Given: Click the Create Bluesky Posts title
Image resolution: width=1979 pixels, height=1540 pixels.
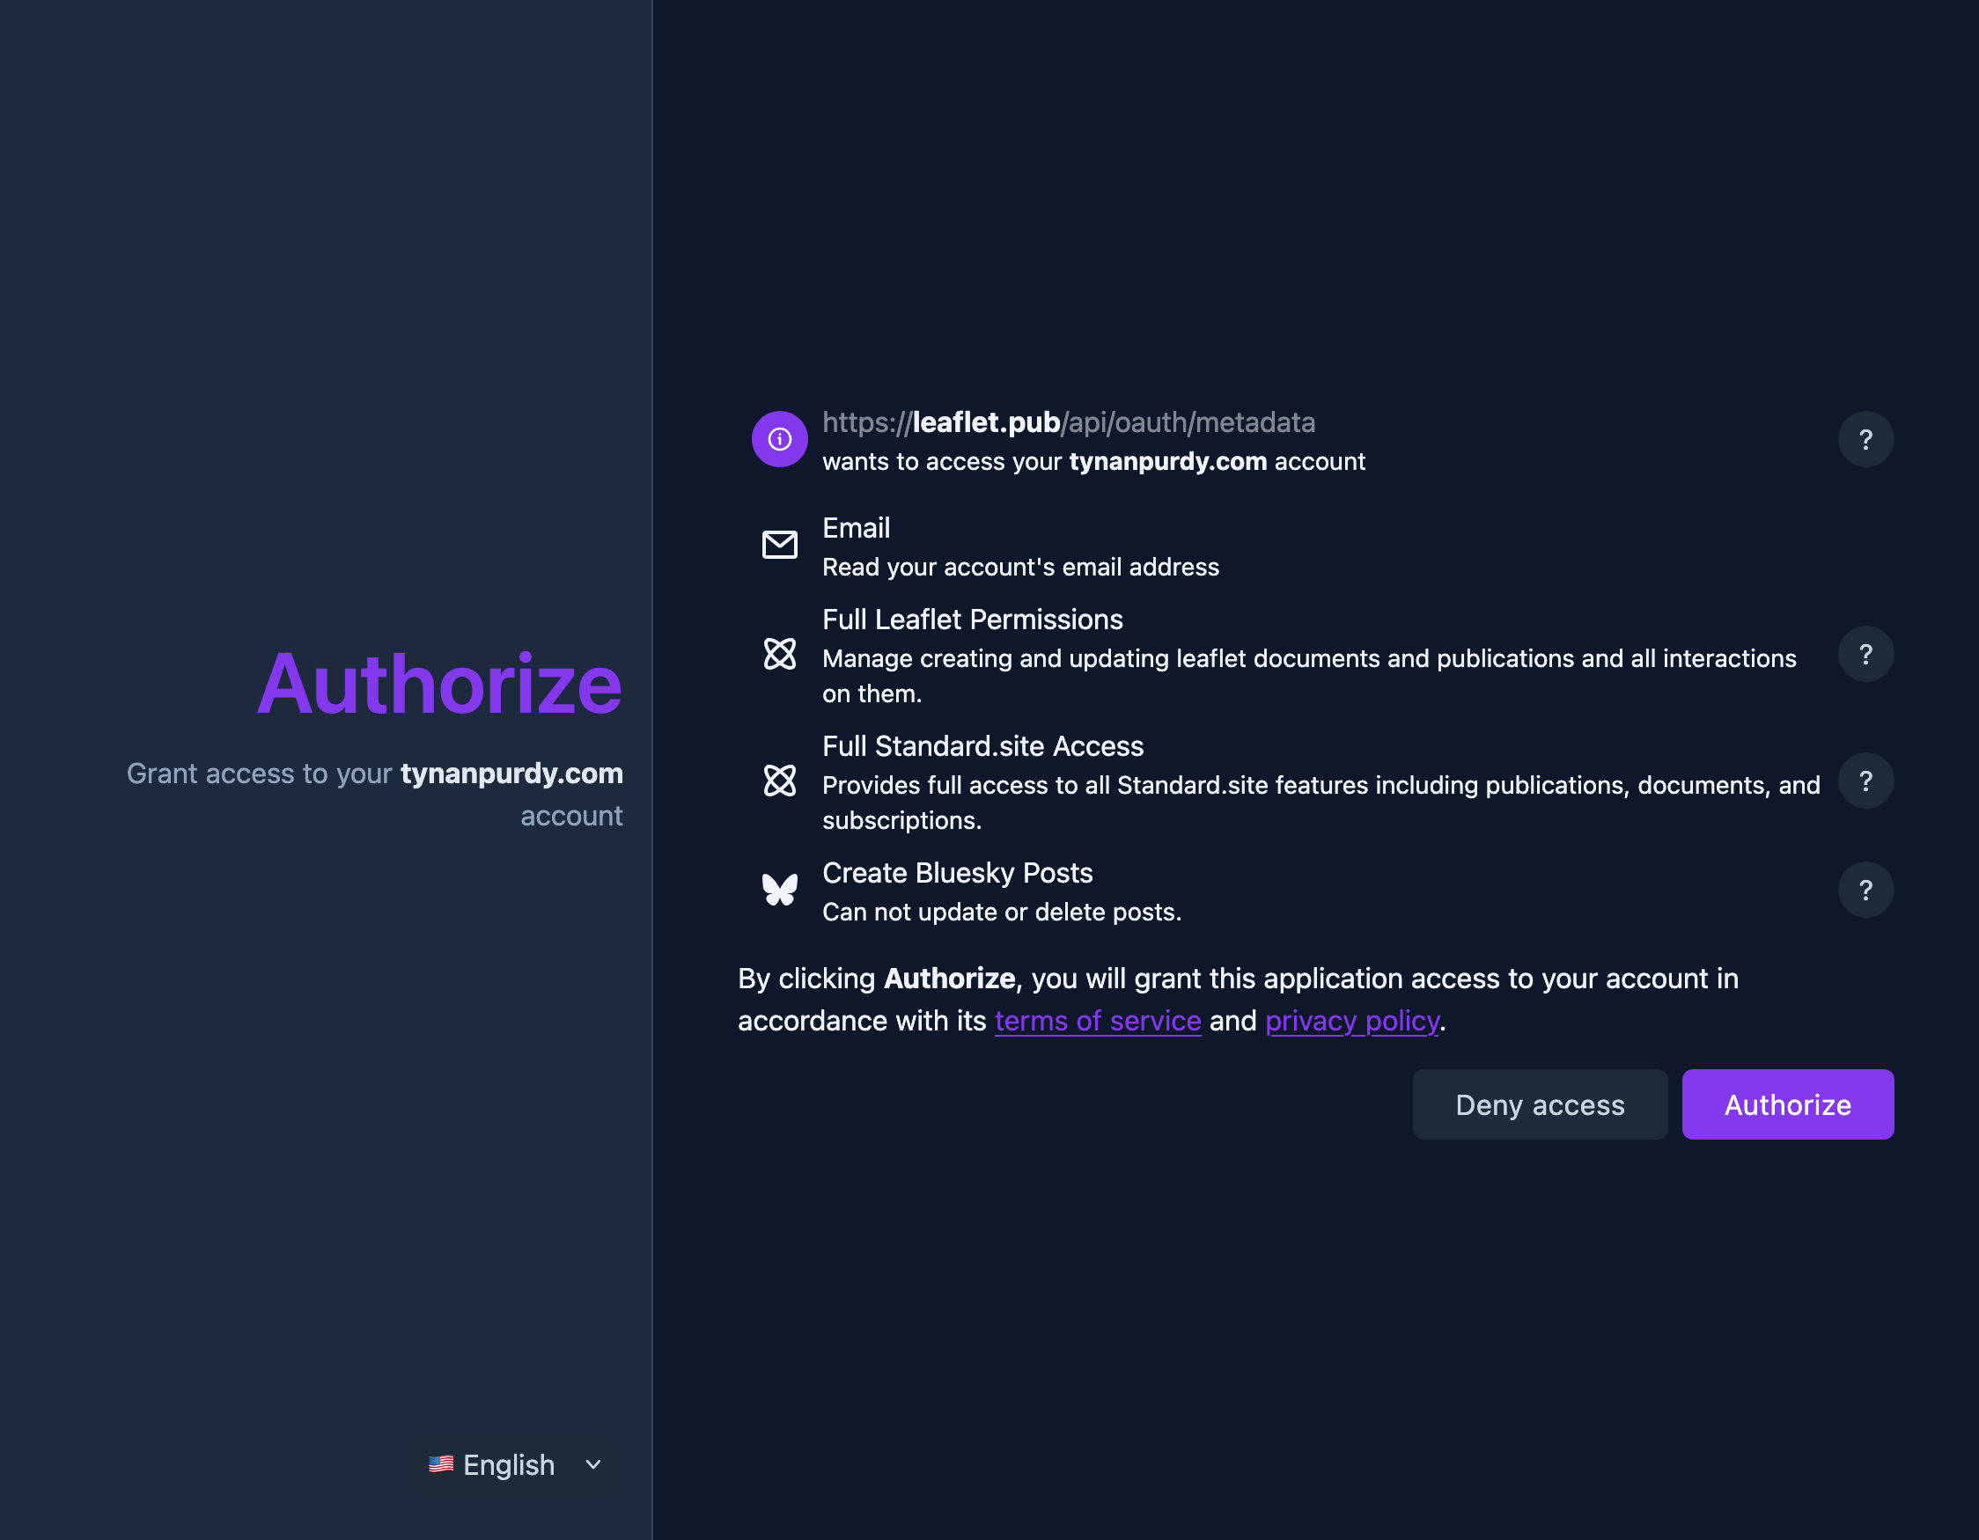Looking at the screenshot, I should point(957,873).
